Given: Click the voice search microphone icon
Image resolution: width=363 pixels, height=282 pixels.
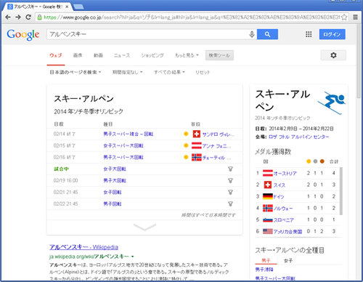Looking at the screenshot, I should [252, 34].
